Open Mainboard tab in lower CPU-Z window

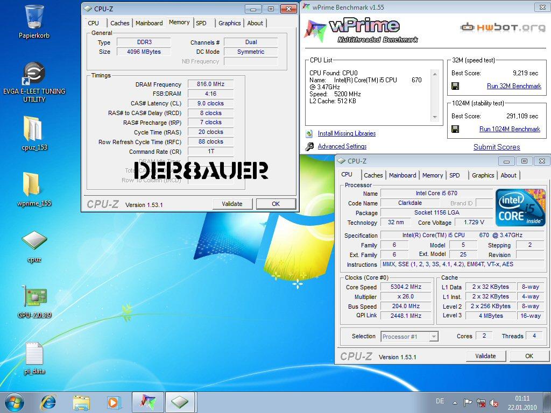[x=402, y=175]
